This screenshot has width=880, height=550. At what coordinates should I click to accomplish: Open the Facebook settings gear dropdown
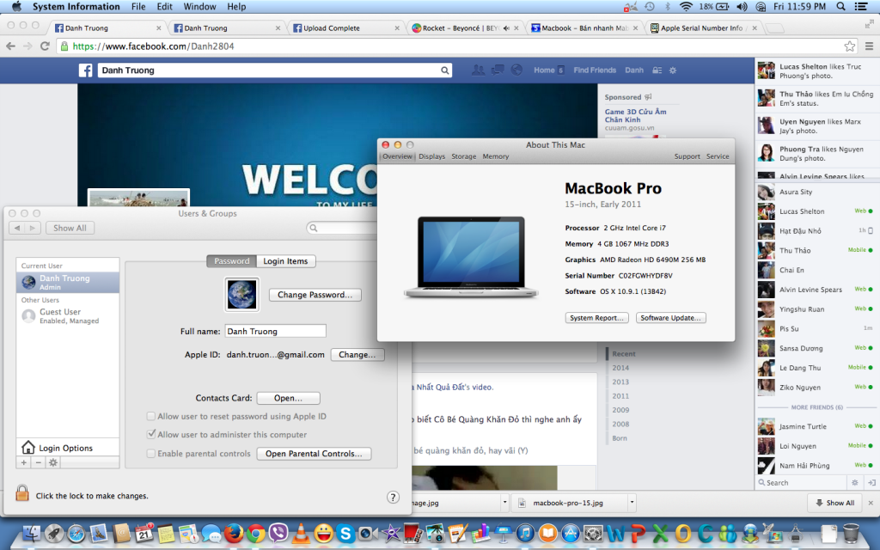[x=672, y=70]
